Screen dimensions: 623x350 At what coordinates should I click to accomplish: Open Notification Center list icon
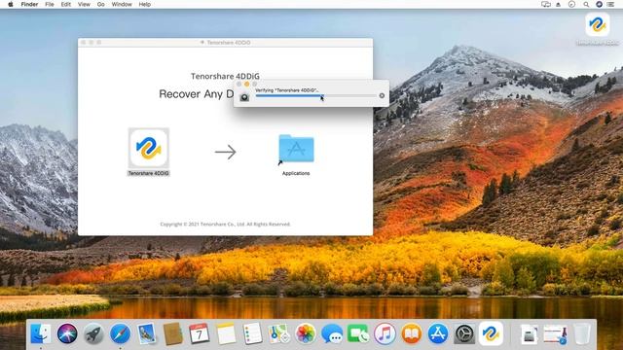click(611, 4)
